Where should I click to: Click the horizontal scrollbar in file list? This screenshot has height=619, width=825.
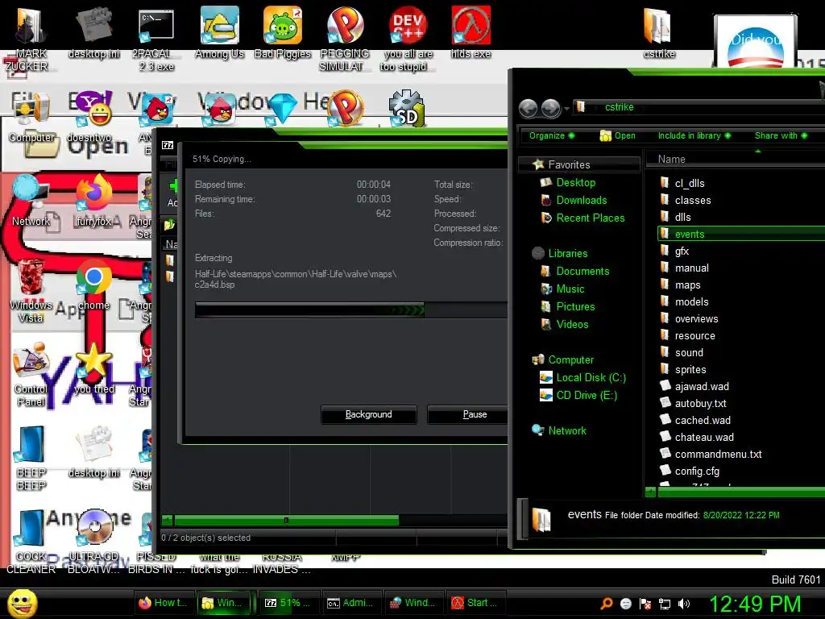point(741,492)
